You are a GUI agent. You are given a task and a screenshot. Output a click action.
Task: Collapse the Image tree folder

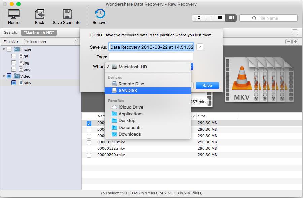(4, 49)
